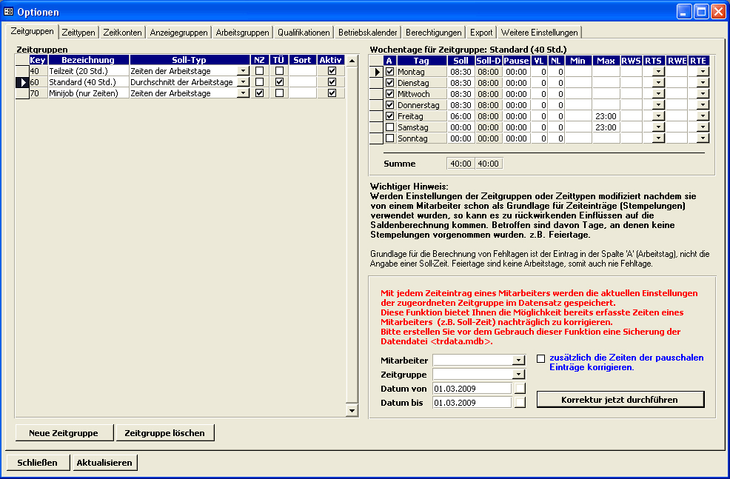
Task: Open the Mitarbeiter dropdown
Action: coord(518,361)
